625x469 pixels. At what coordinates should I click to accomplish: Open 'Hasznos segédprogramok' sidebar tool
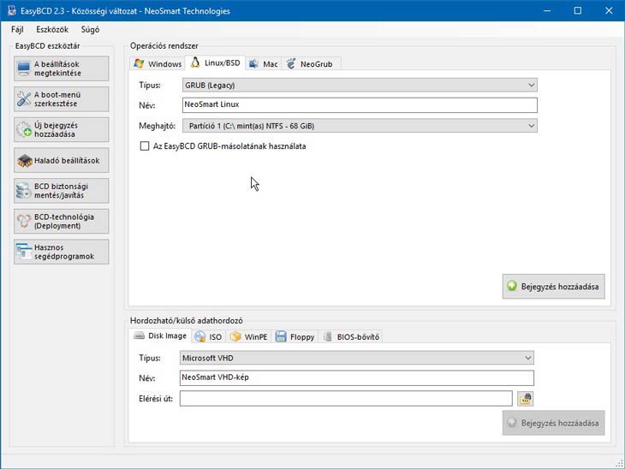click(62, 252)
